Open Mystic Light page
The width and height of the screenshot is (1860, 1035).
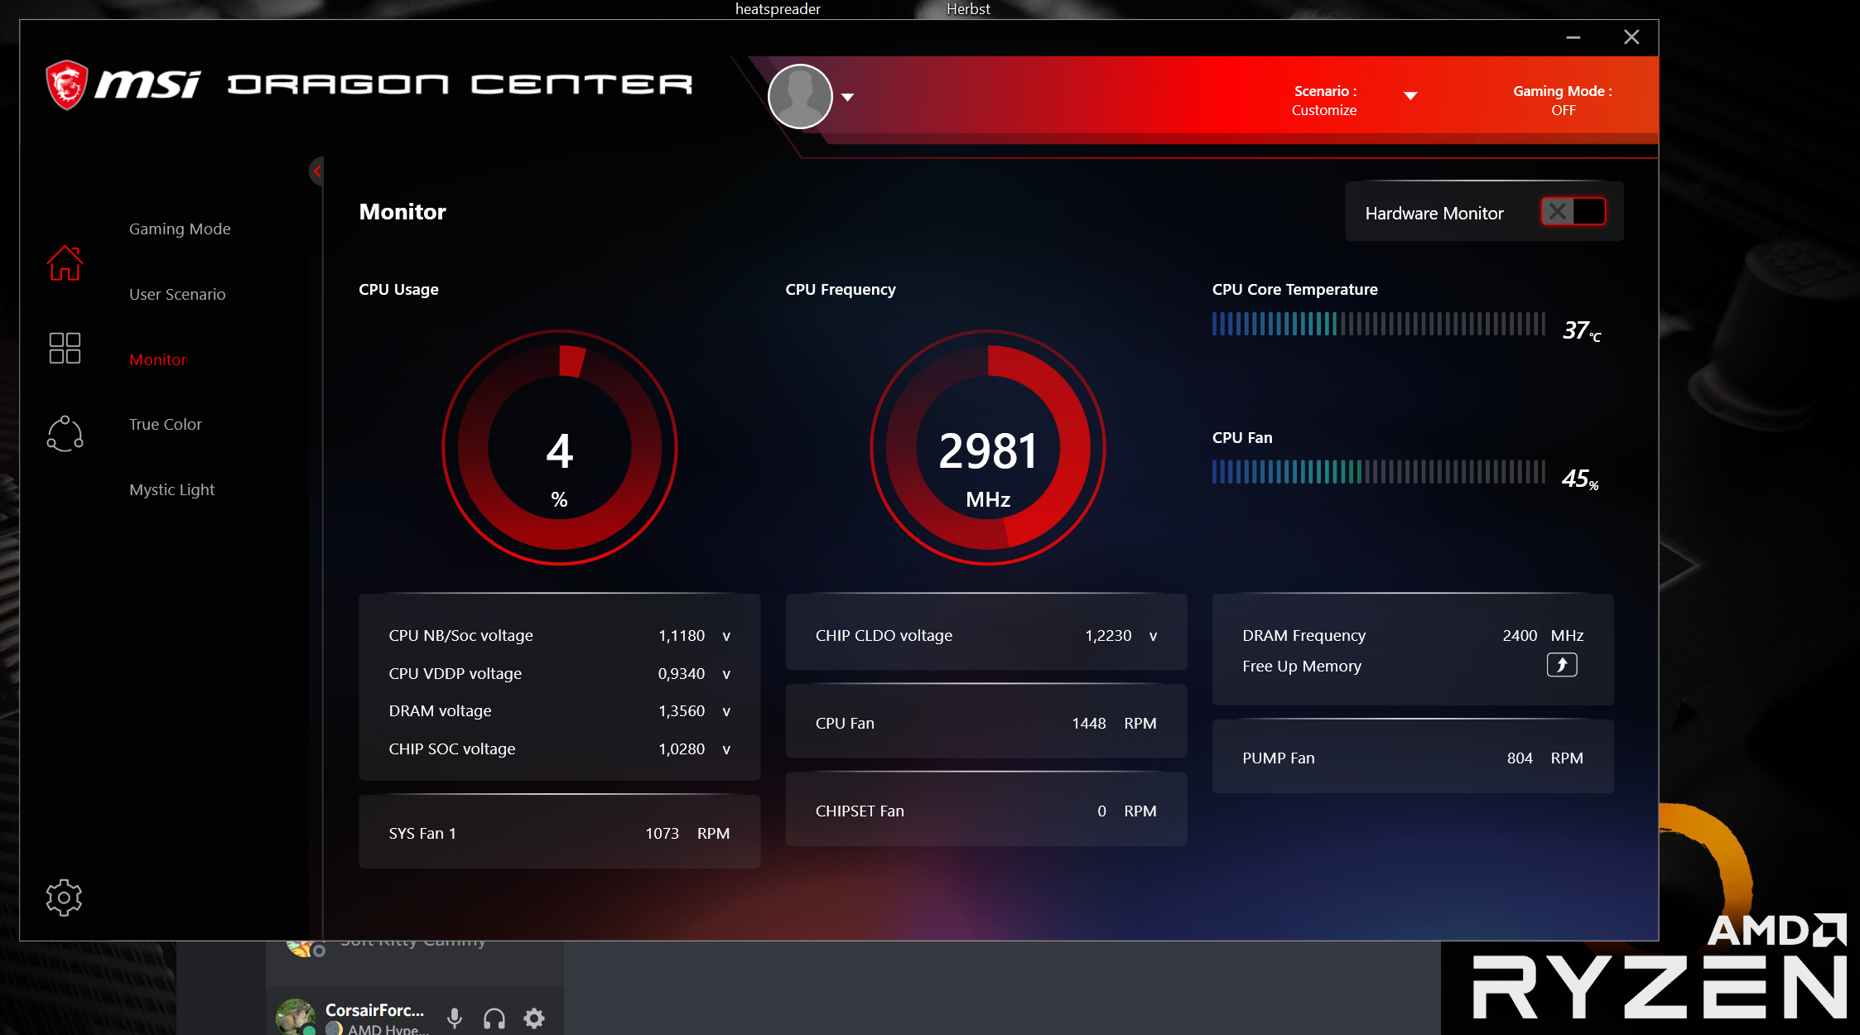click(172, 489)
